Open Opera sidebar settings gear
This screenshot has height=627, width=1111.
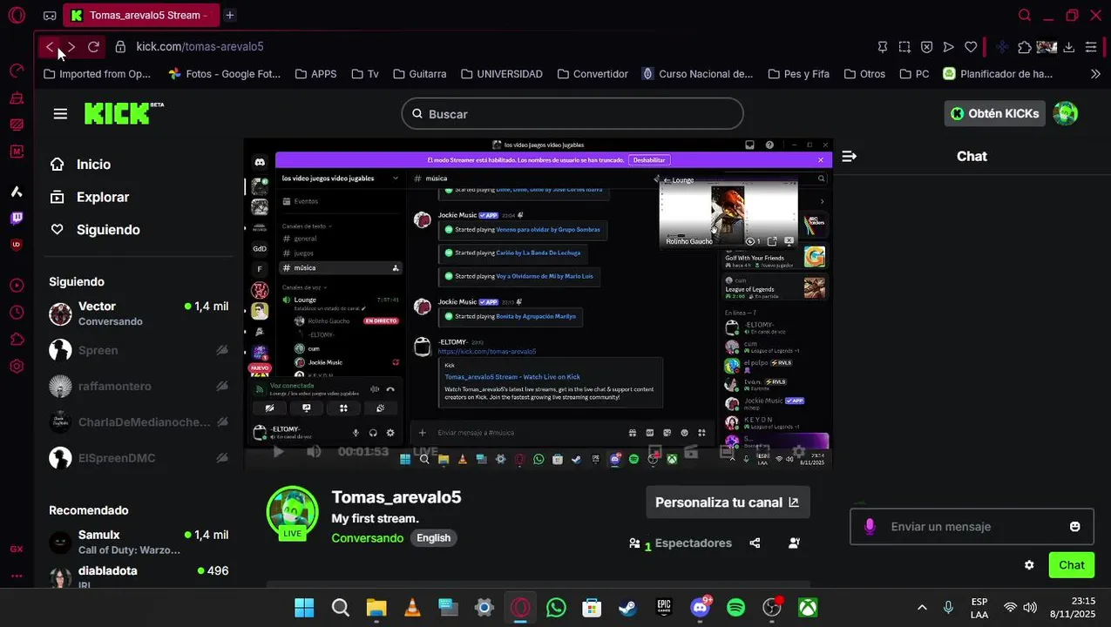pos(17,366)
